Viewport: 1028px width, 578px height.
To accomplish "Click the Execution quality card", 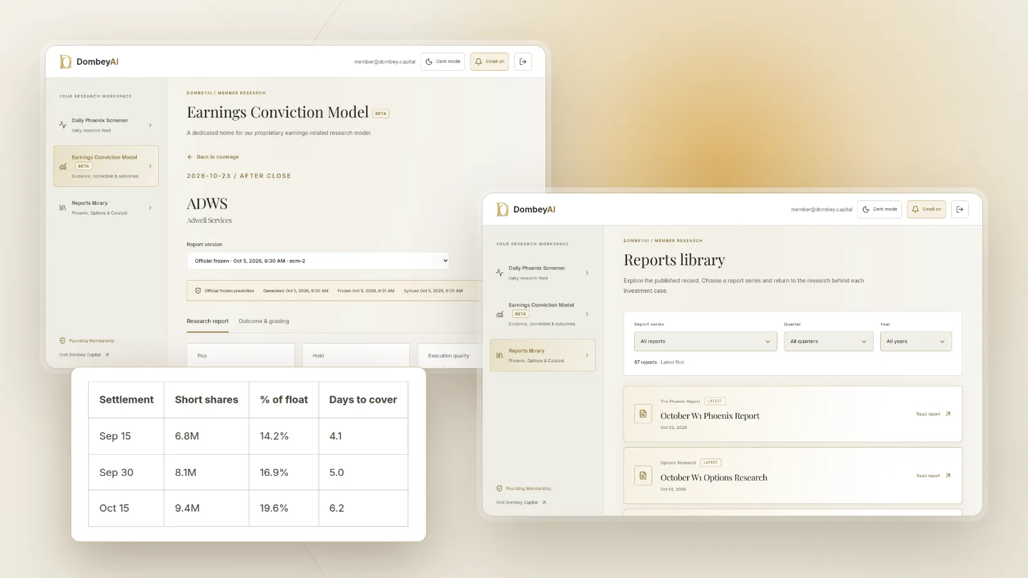I will click(450, 355).
